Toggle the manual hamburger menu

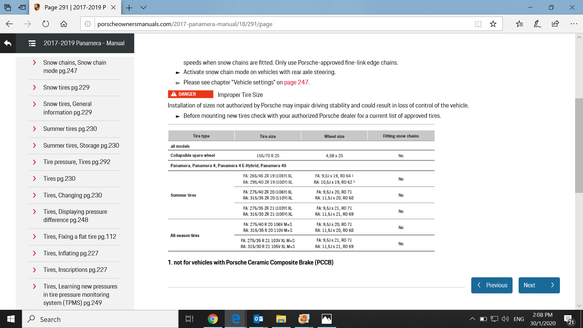(x=32, y=43)
